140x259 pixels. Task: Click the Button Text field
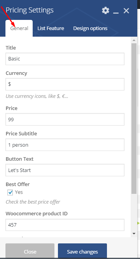(x=65, y=170)
